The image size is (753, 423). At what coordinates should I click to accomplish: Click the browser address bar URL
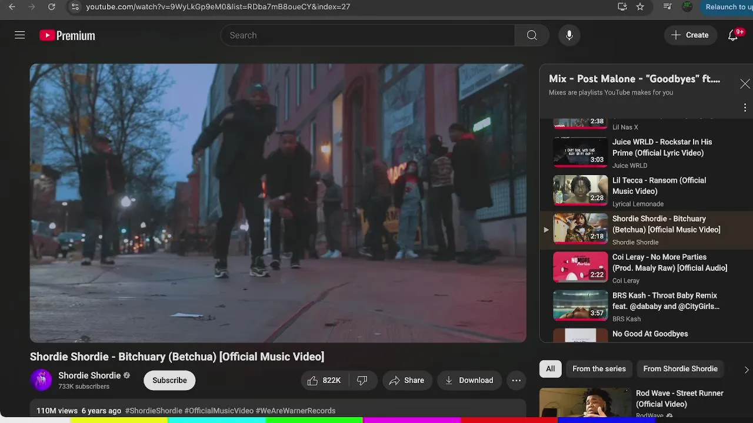(x=218, y=7)
